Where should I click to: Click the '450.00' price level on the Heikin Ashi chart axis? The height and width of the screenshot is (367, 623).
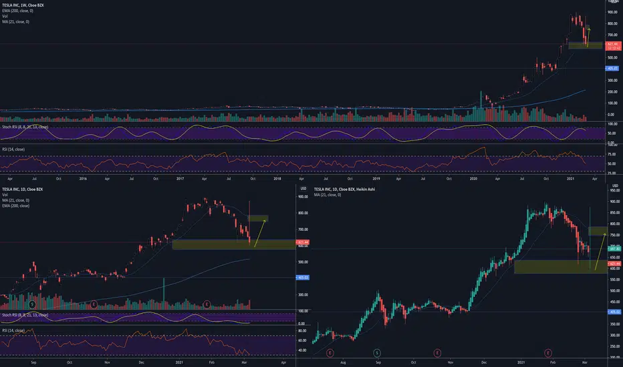coord(615,302)
